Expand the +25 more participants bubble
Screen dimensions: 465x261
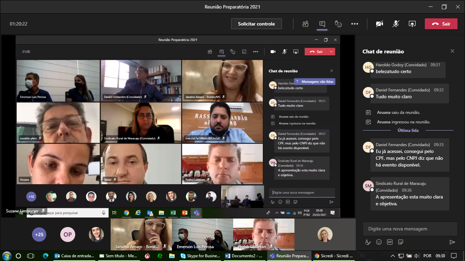coord(39,234)
